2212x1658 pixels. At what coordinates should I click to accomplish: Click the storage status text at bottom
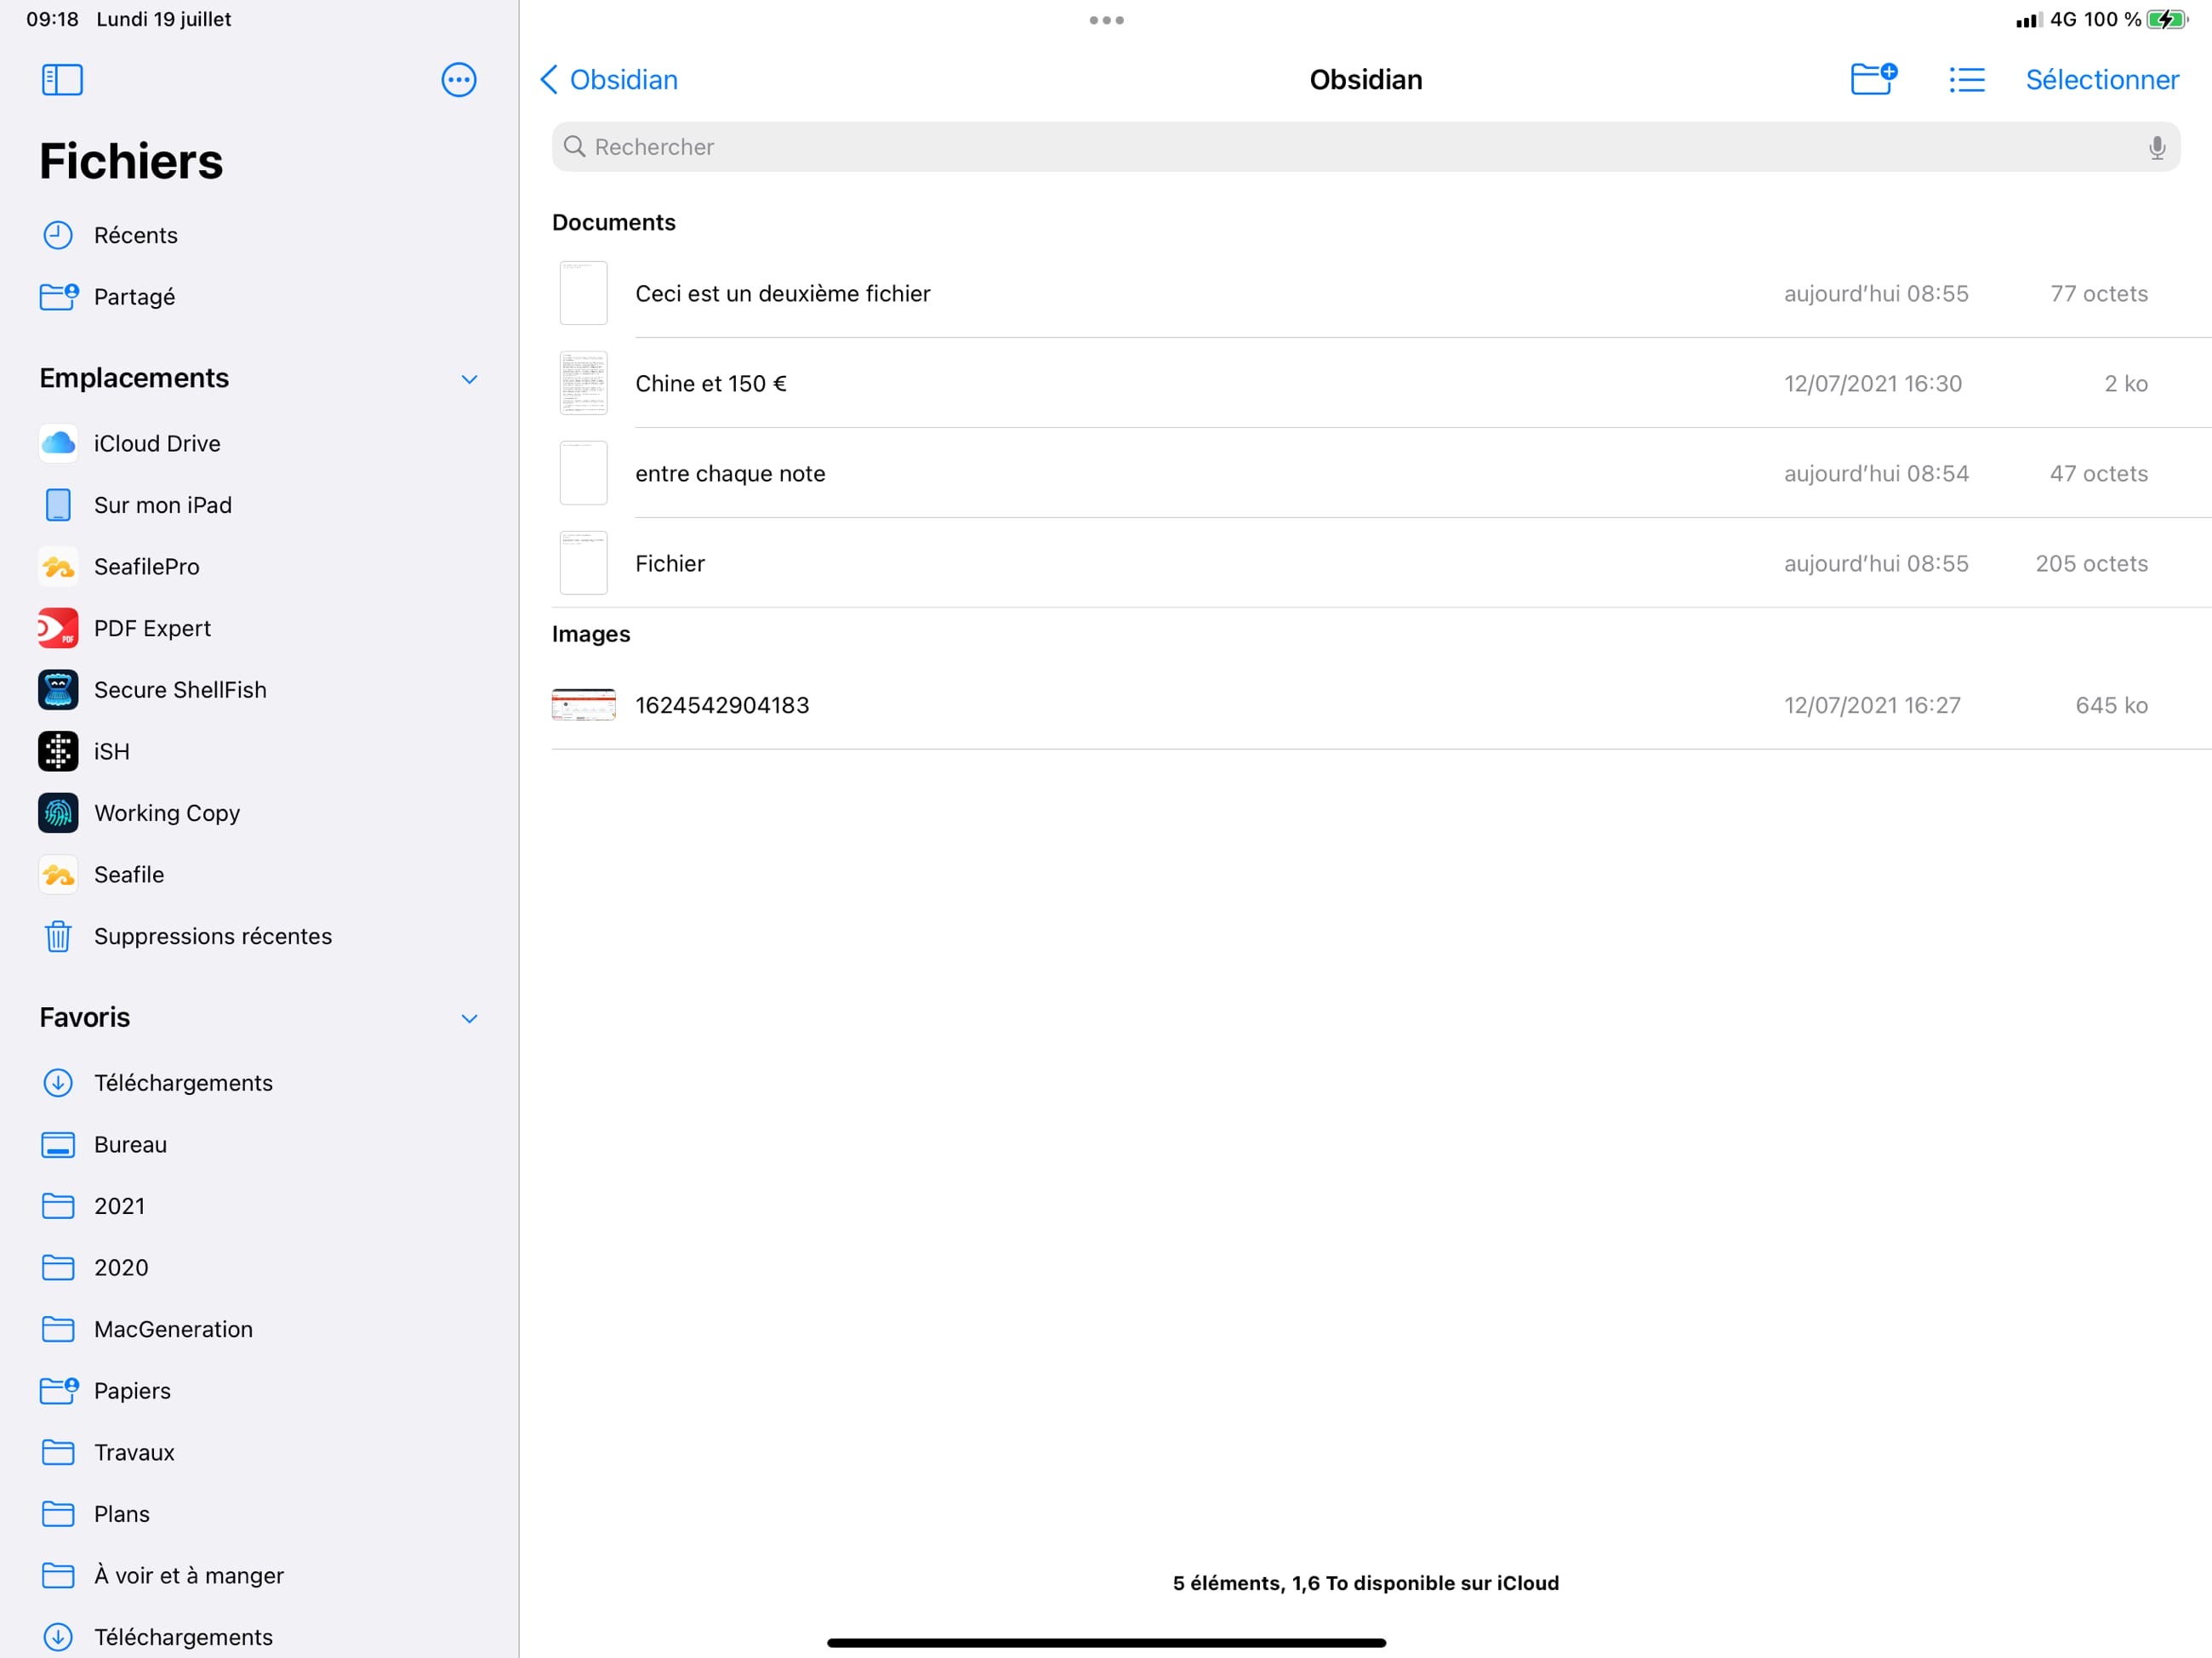(x=1365, y=1583)
